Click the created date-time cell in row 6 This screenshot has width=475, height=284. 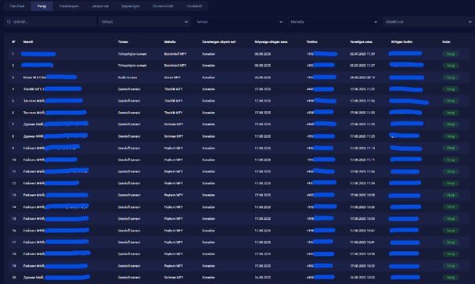click(362, 113)
